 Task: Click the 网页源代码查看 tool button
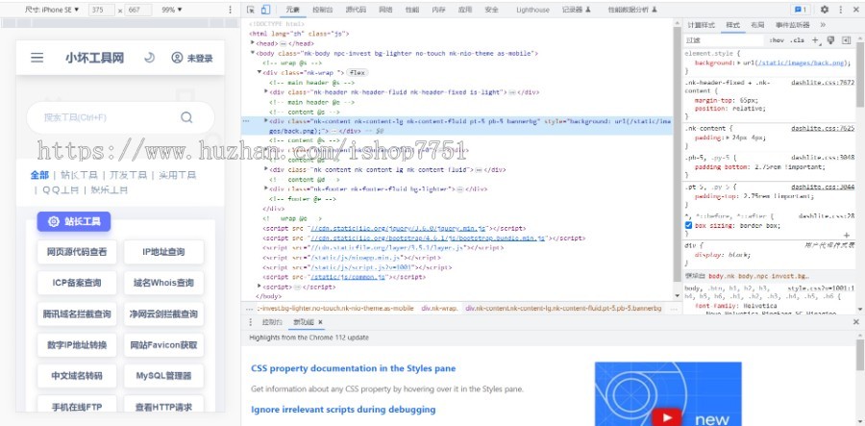77,252
